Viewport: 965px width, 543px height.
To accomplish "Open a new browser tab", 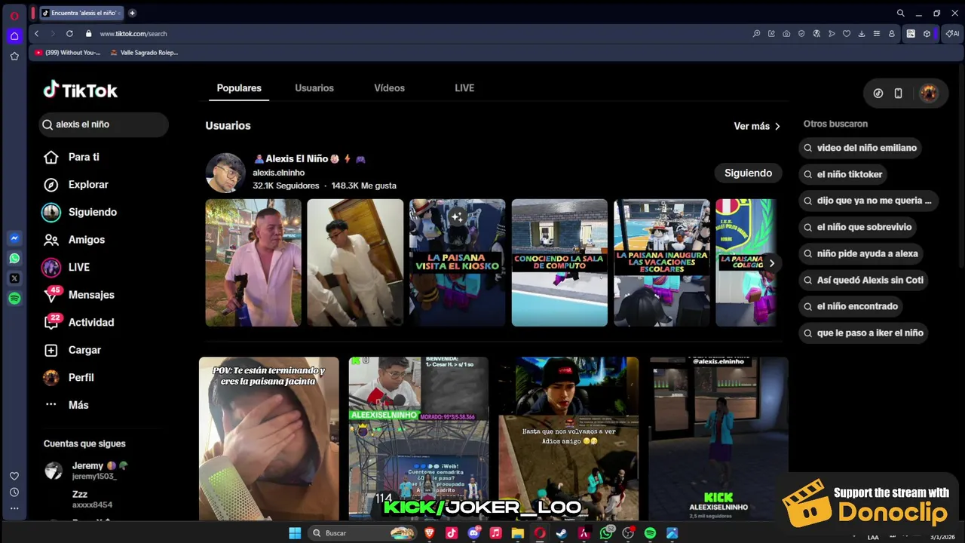I will 132,13.
